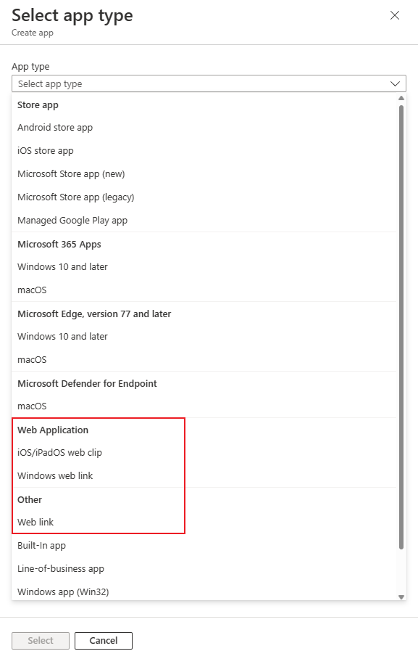Select Built-In app type
Screen dimensions: 418x659
(x=41, y=545)
